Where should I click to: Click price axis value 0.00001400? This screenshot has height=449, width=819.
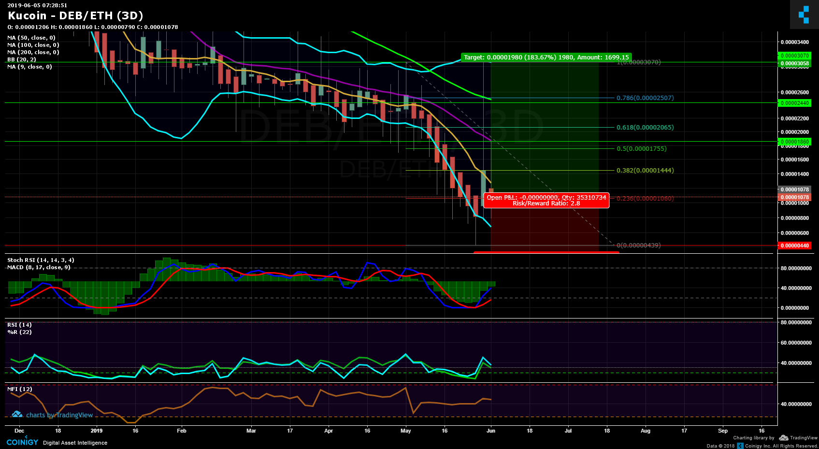point(795,174)
